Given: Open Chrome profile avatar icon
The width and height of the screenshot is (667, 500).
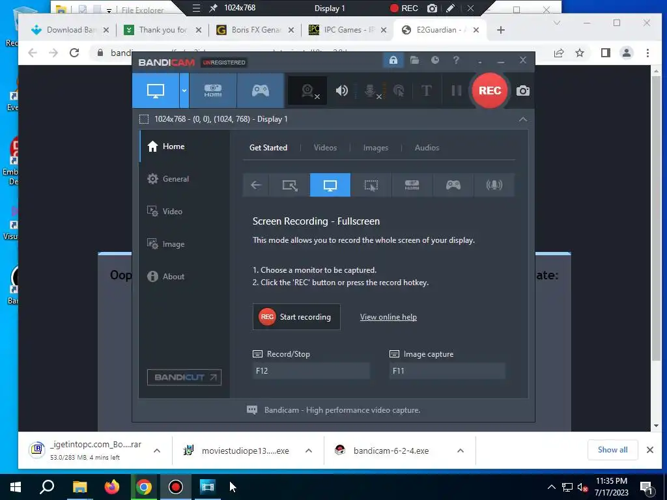Looking at the screenshot, I should [626, 53].
